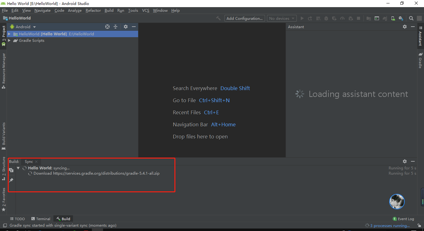
Task: Open the Build Variants side tab
Action: pos(3,136)
